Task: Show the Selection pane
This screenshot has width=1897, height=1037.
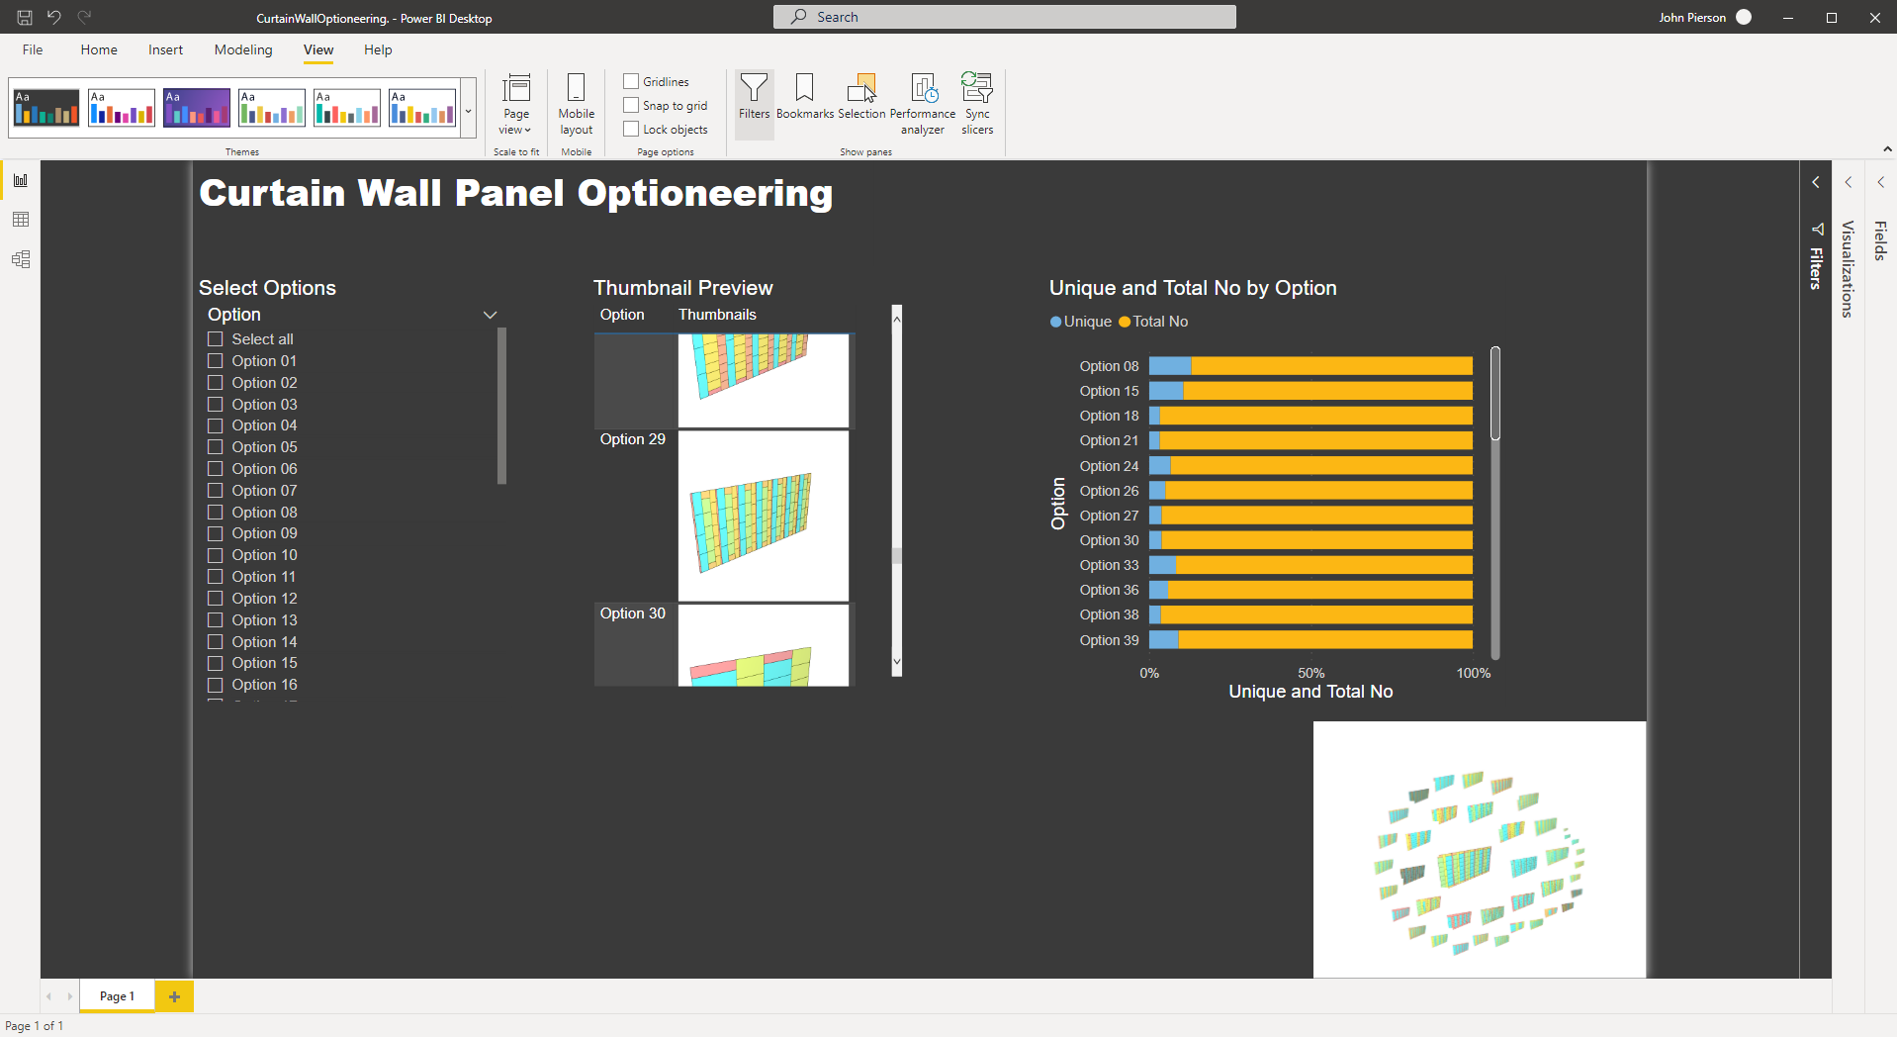Action: pos(861,97)
